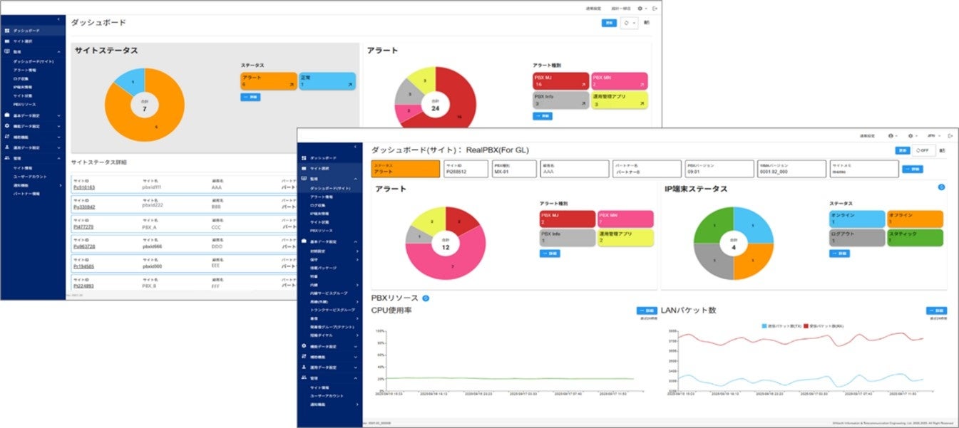Click the logout icon in back window header
This screenshot has width=959, height=428.
tap(655, 8)
